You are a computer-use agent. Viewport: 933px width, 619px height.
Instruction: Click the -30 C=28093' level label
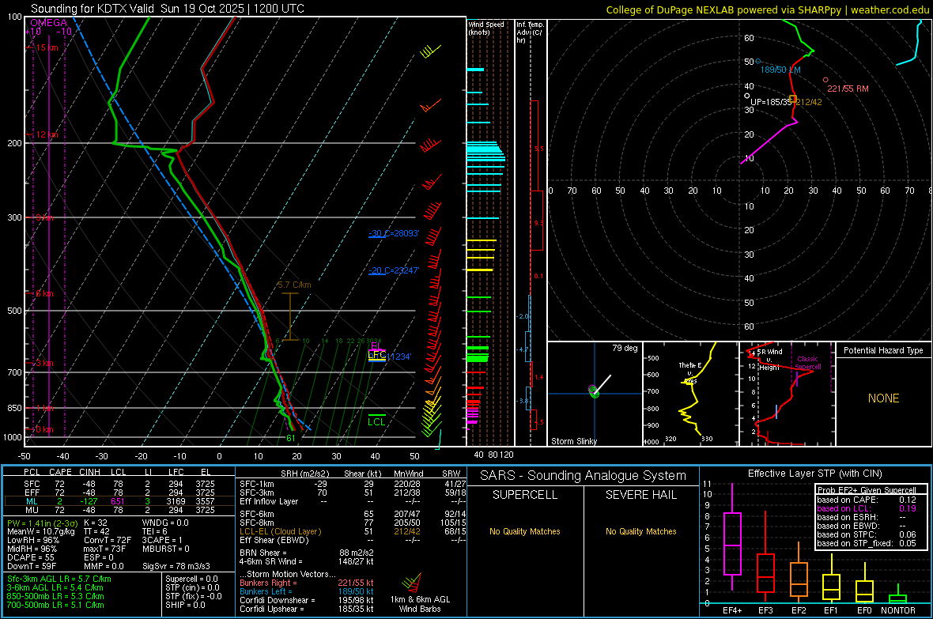click(394, 233)
